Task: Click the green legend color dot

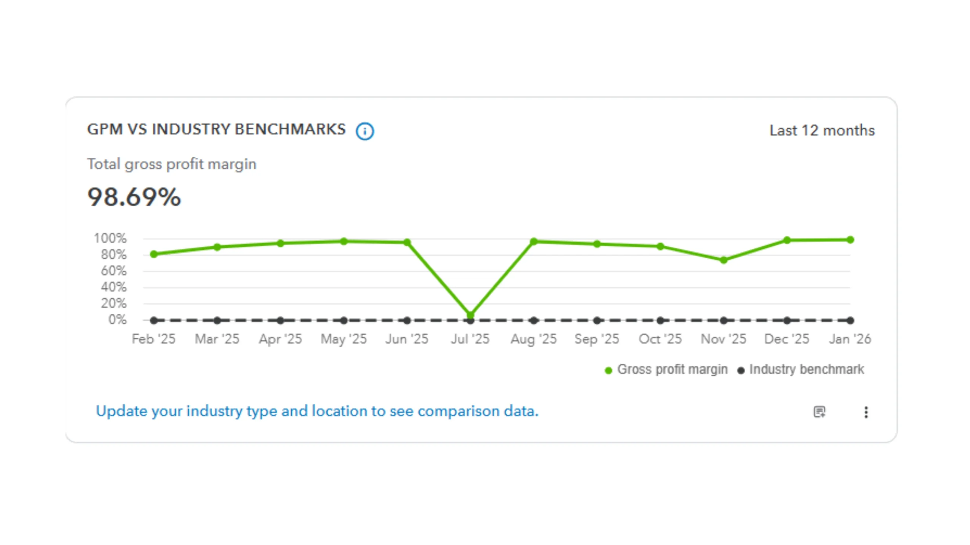Action: (x=608, y=371)
